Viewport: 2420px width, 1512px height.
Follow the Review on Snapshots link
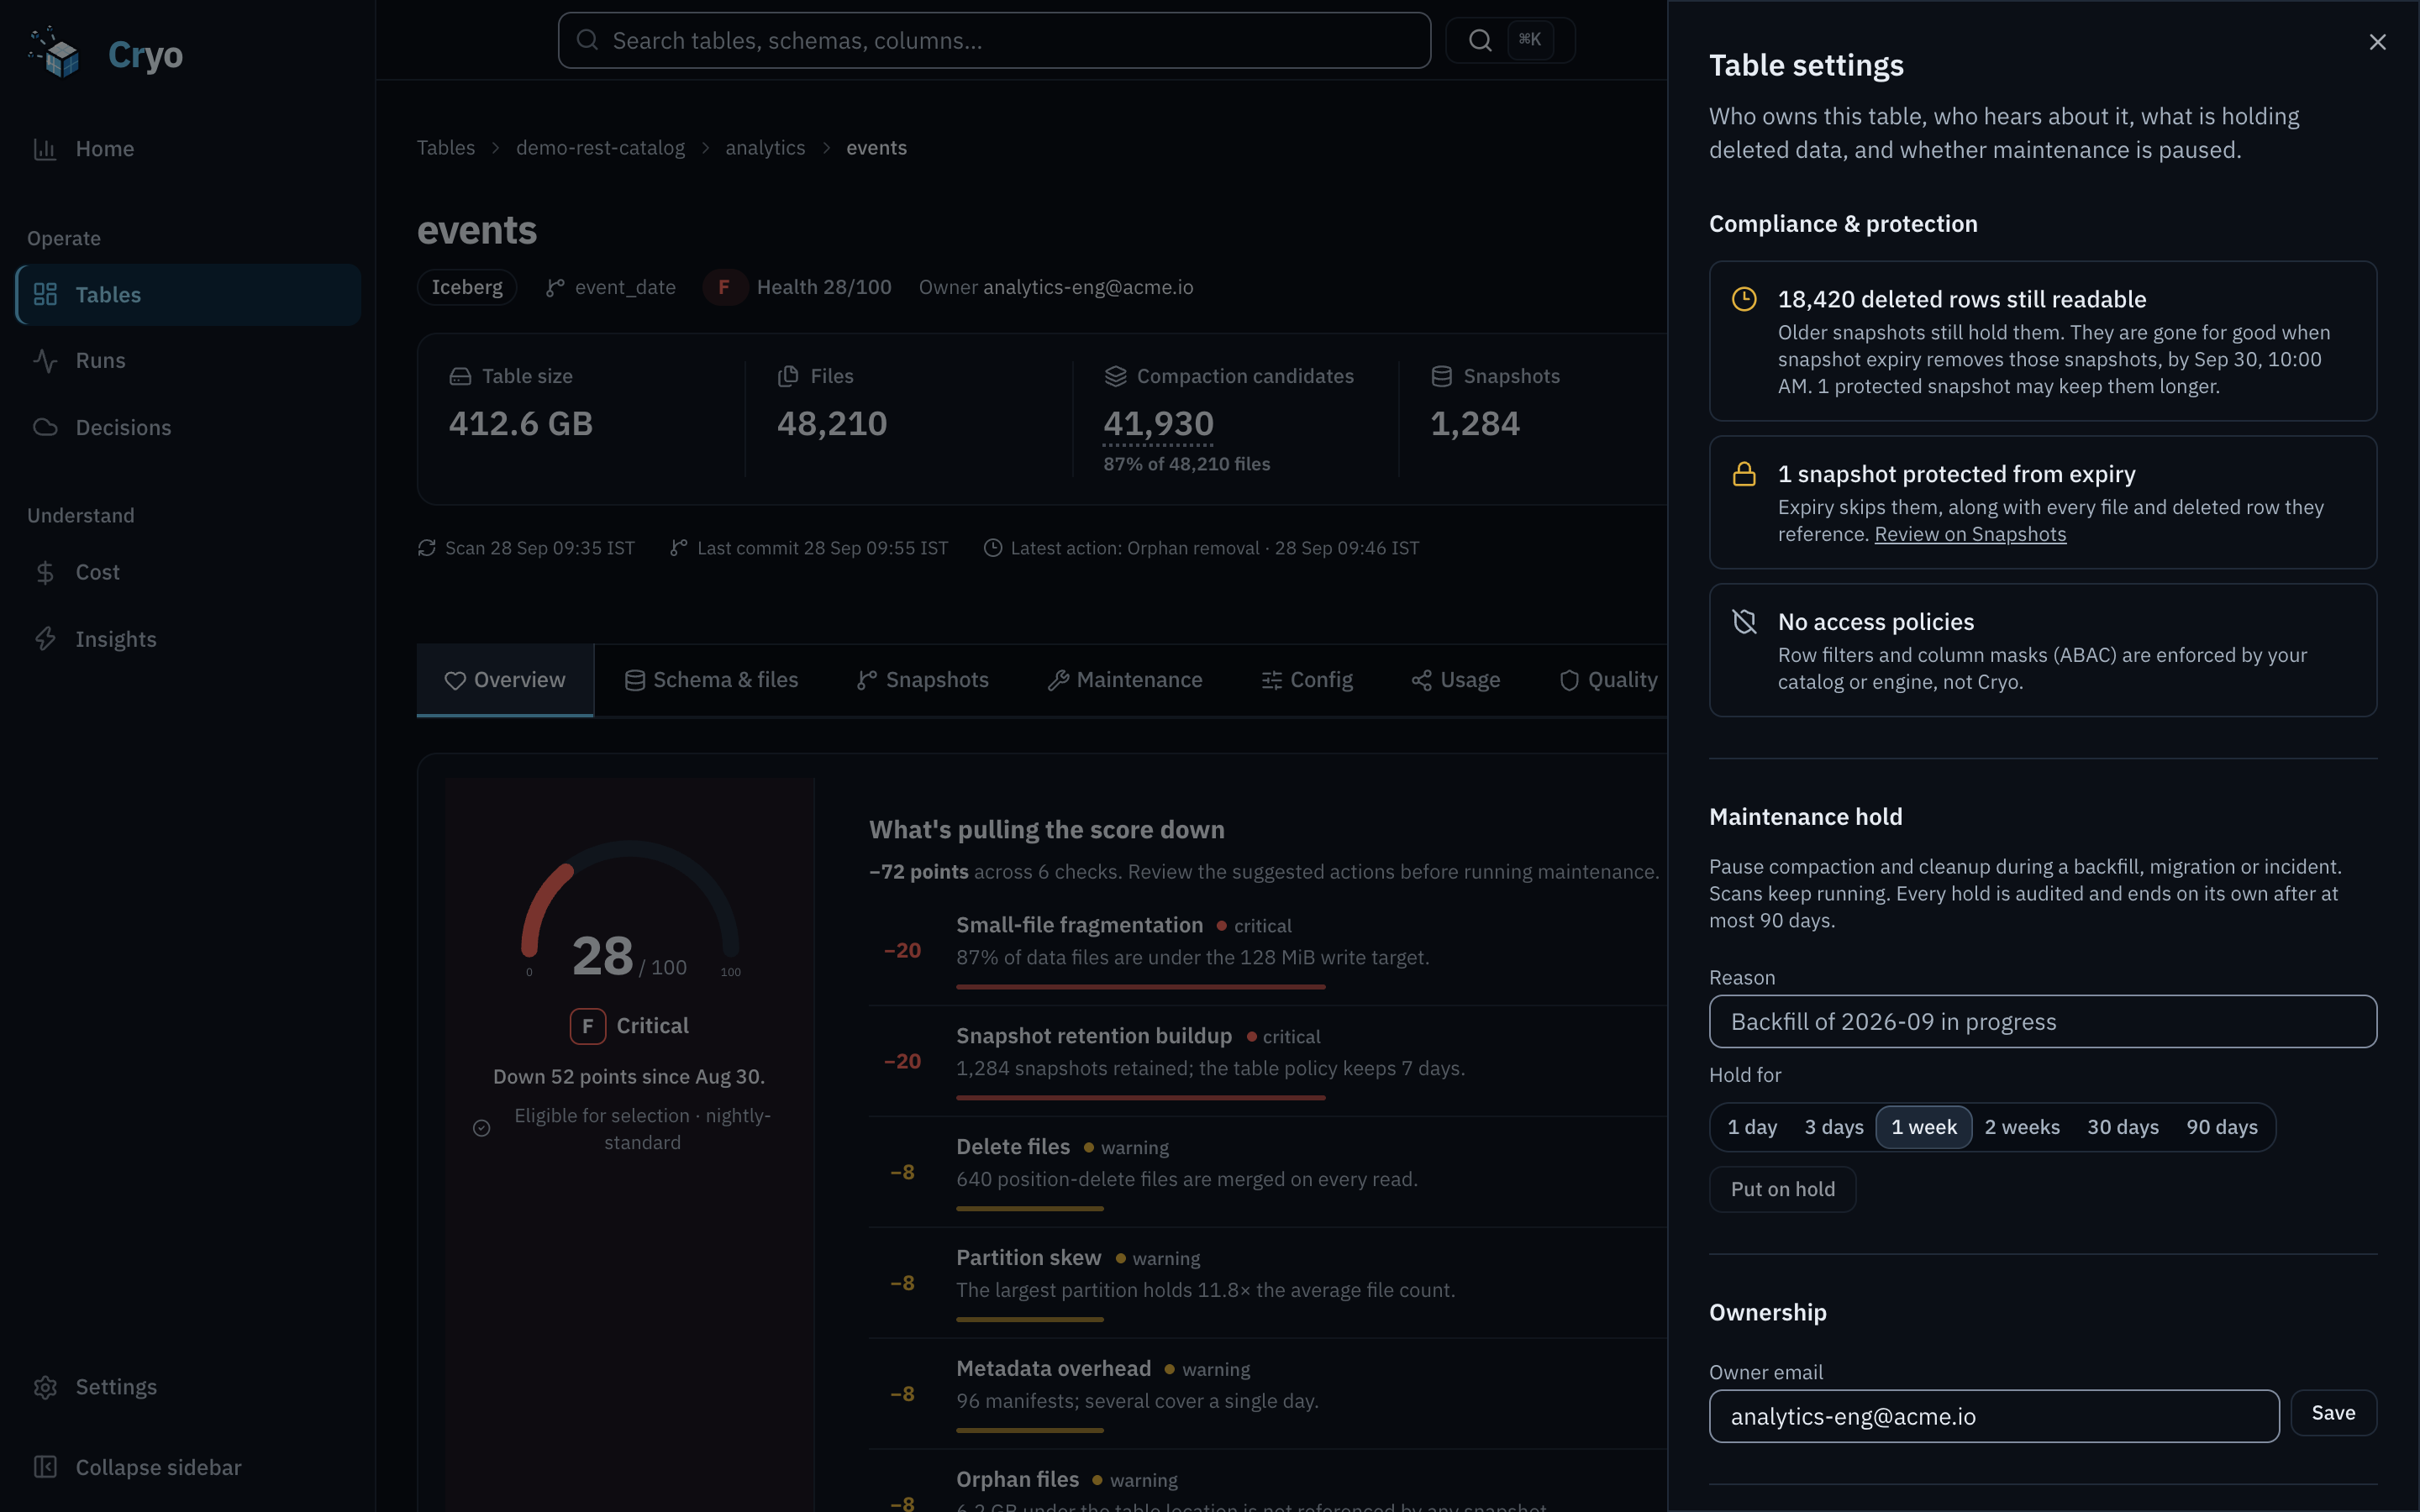coord(1969,534)
